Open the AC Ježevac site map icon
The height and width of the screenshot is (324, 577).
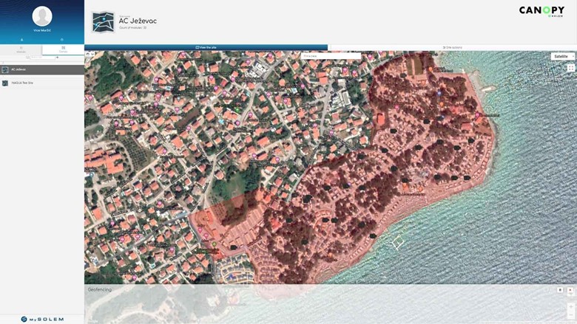click(103, 22)
